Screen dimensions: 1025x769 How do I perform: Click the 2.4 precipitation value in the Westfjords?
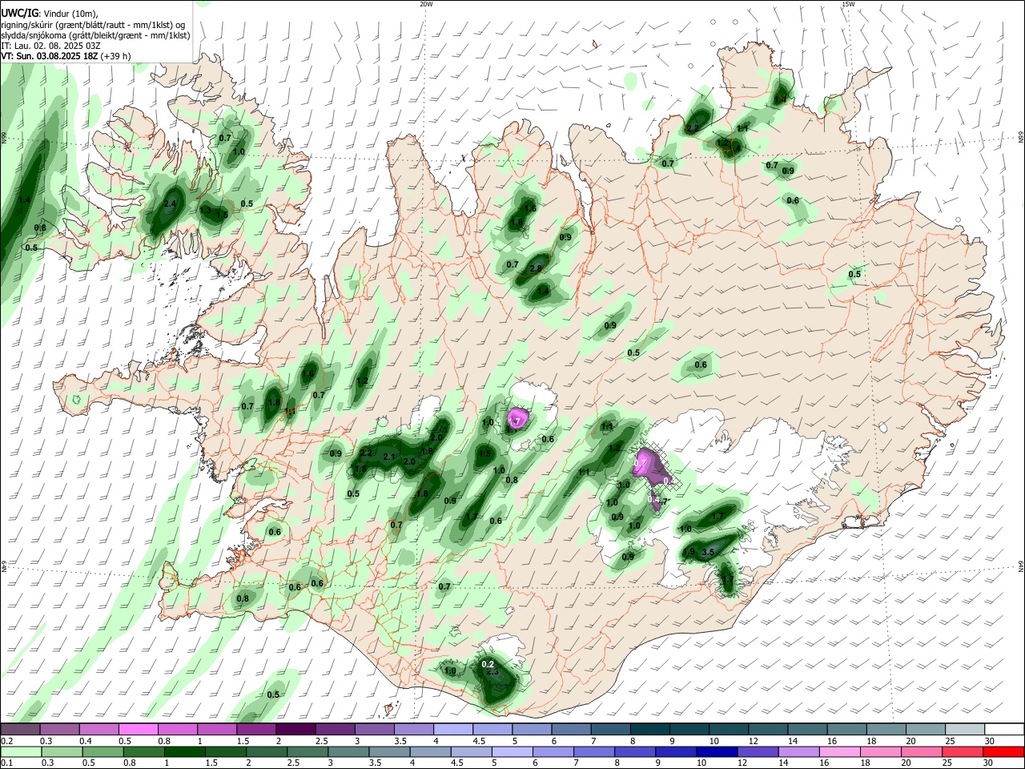(x=170, y=204)
